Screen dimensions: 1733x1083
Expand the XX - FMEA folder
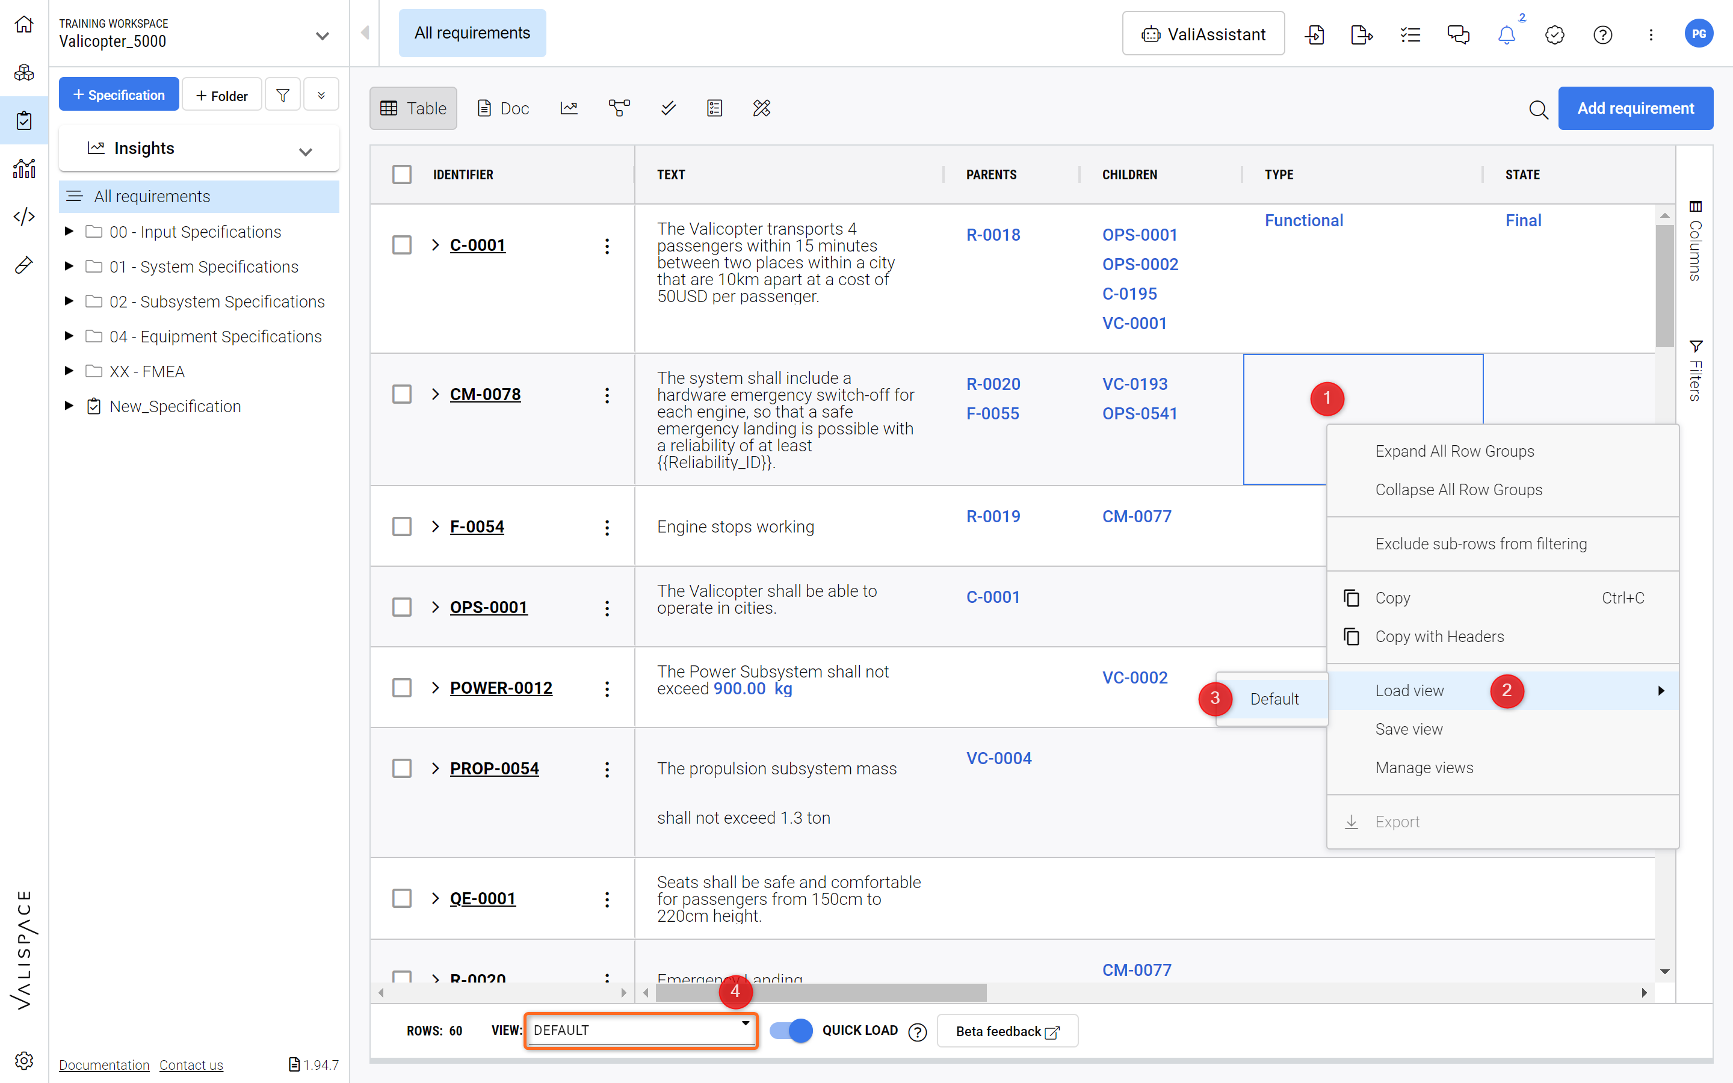pyautogui.click(x=69, y=370)
